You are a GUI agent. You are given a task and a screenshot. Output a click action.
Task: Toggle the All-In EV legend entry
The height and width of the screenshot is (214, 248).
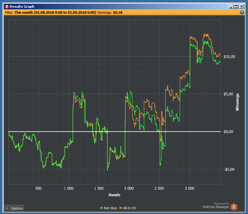128,208
